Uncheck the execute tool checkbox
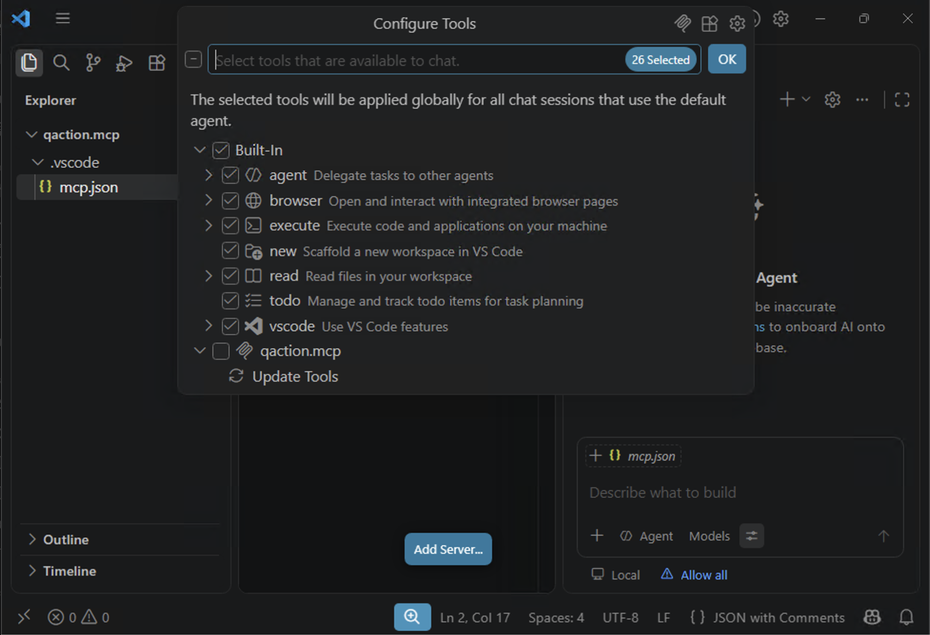 [230, 225]
